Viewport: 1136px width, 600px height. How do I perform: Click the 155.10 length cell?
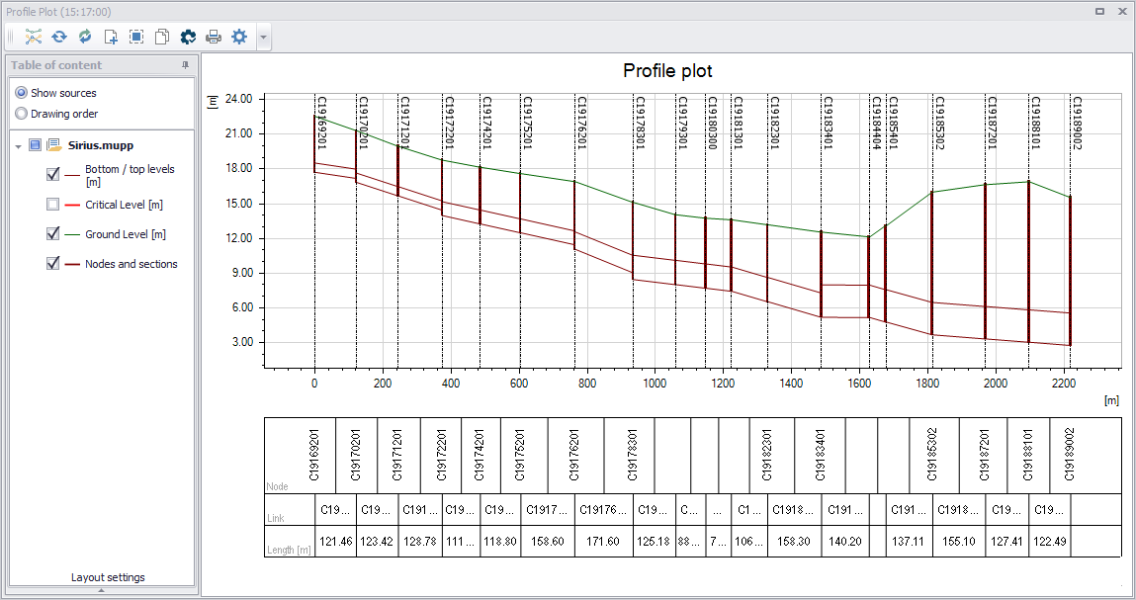click(958, 542)
